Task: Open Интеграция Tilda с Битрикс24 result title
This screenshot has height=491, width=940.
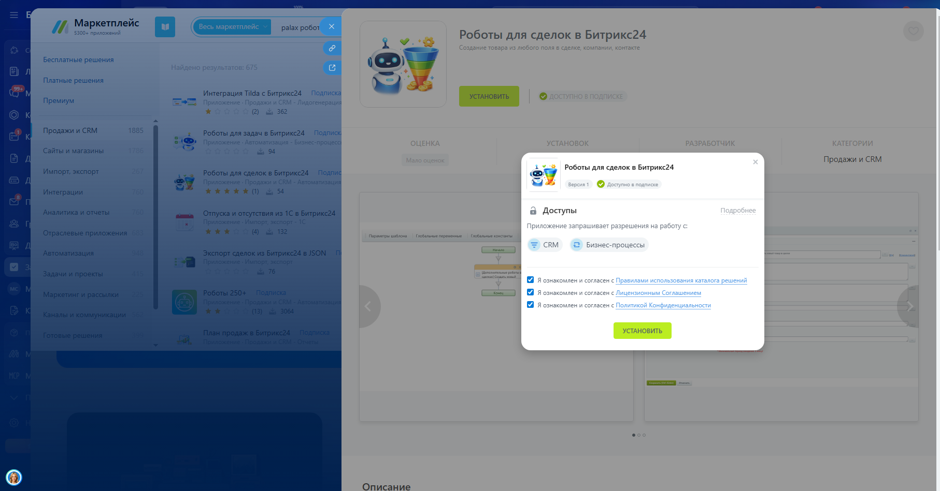Action: point(252,93)
